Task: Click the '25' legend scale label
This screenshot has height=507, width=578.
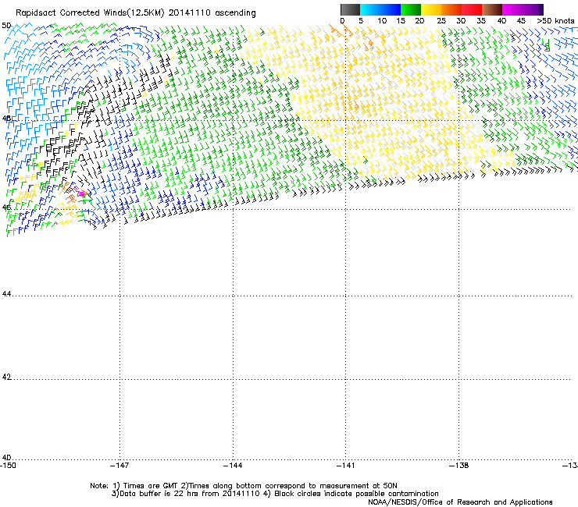Action: 441,21
